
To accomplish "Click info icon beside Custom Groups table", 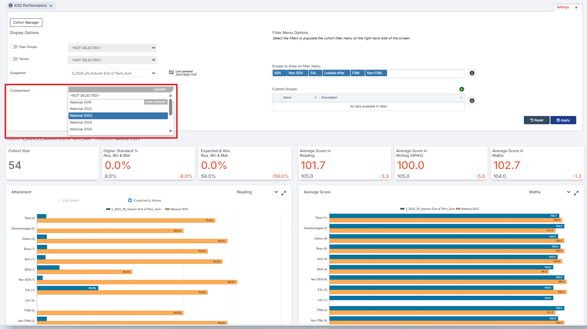I will 472,101.
